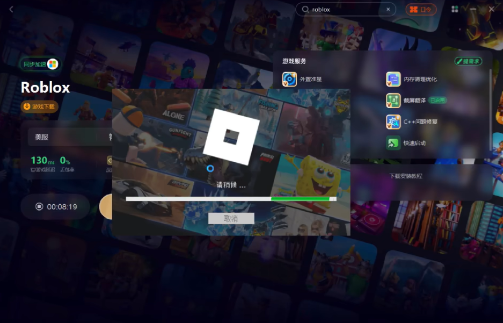This screenshot has height=323, width=503.
Task: Click the 已启用 enabled status badge
Action: tap(438, 101)
